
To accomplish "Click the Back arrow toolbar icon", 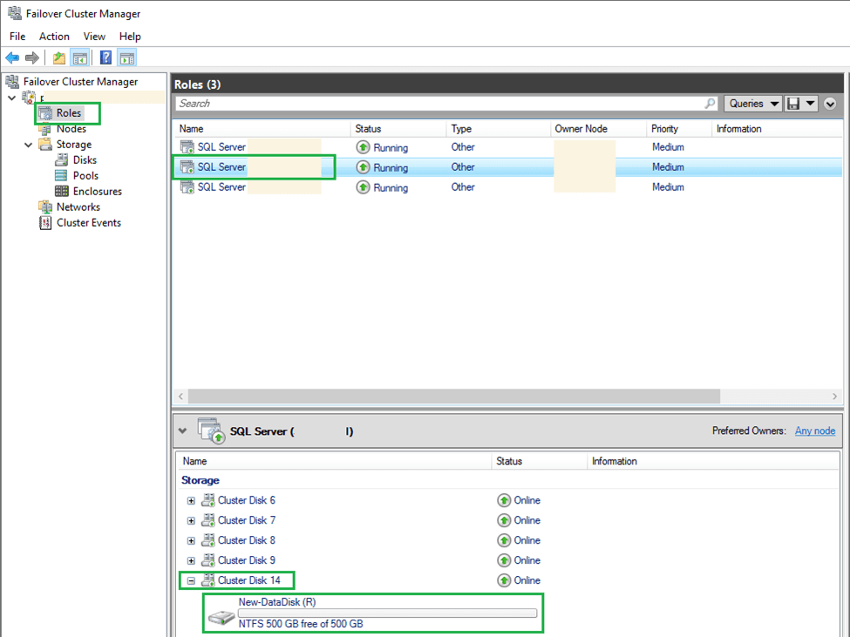I will [x=12, y=58].
